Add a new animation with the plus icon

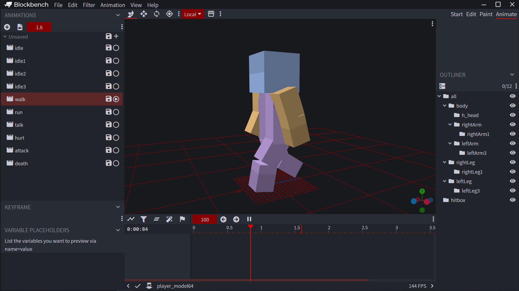tap(7, 27)
